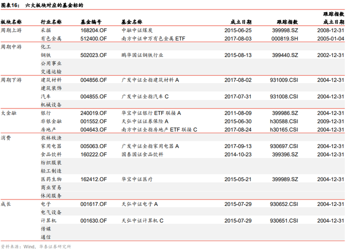Select column header 板块名称
The image size is (346, 252).
(11, 22)
